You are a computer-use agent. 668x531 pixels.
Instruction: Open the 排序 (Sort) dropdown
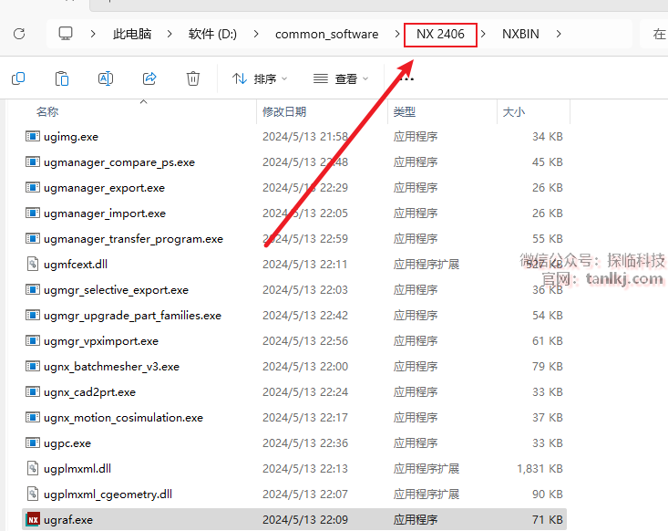(259, 79)
